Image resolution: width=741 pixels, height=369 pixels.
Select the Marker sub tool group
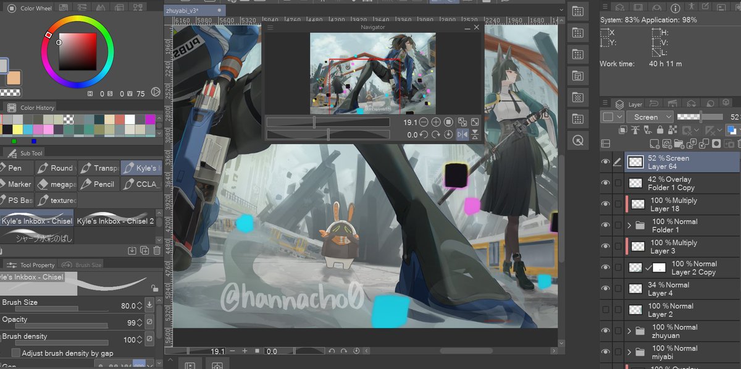(16, 184)
